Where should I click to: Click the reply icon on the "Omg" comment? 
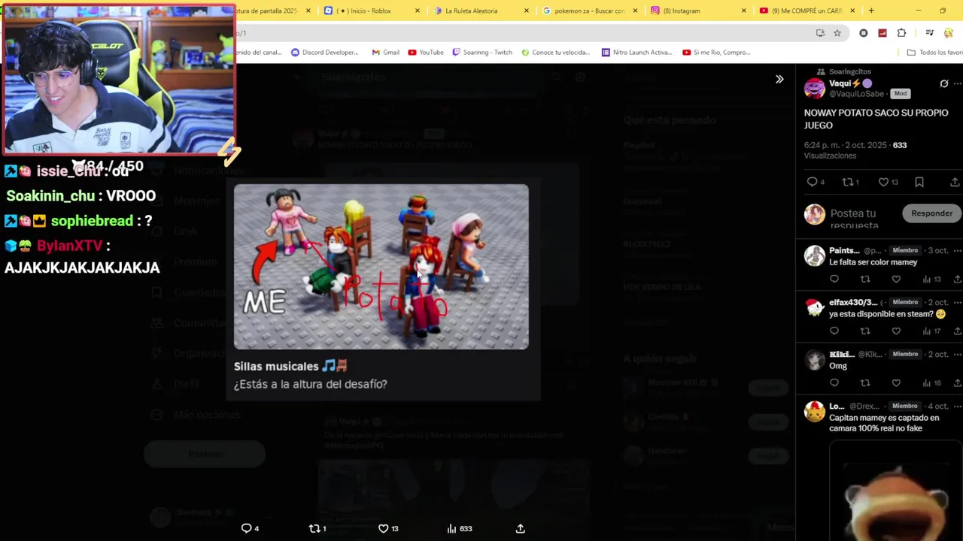pyautogui.click(x=834, y=382)
